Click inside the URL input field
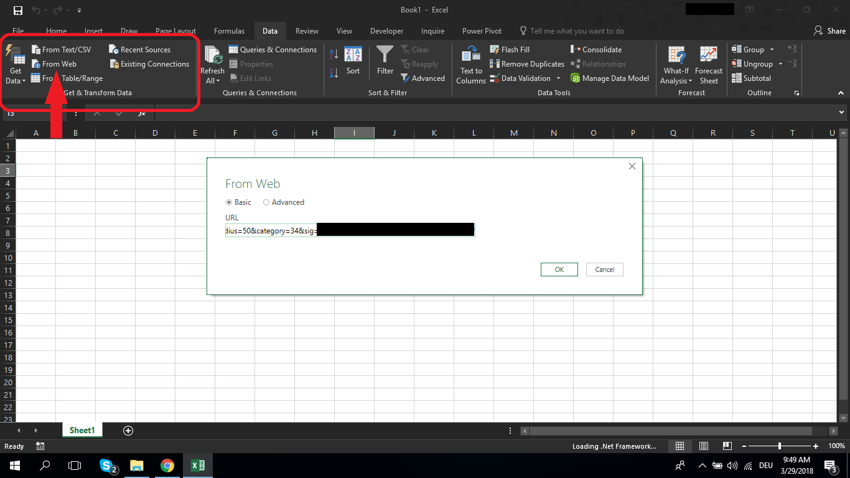850x478 pixels. [x=348, y=230]
